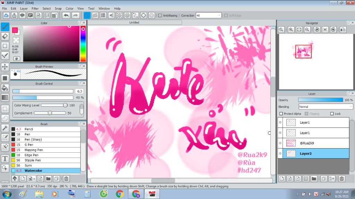The width and height of the screenshot is (355, 199).
Task: Select the Text tool
Action: click(x=5, y=158)
